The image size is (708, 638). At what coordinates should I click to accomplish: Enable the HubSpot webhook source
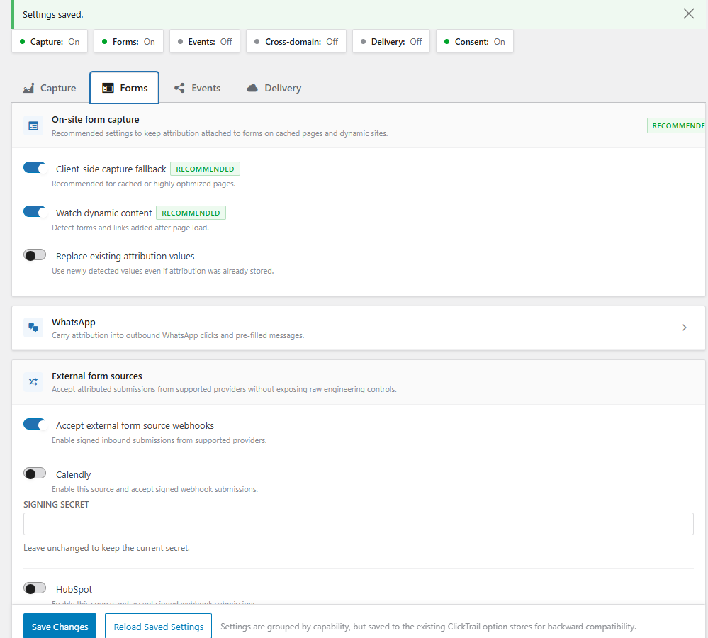point(34,588)
